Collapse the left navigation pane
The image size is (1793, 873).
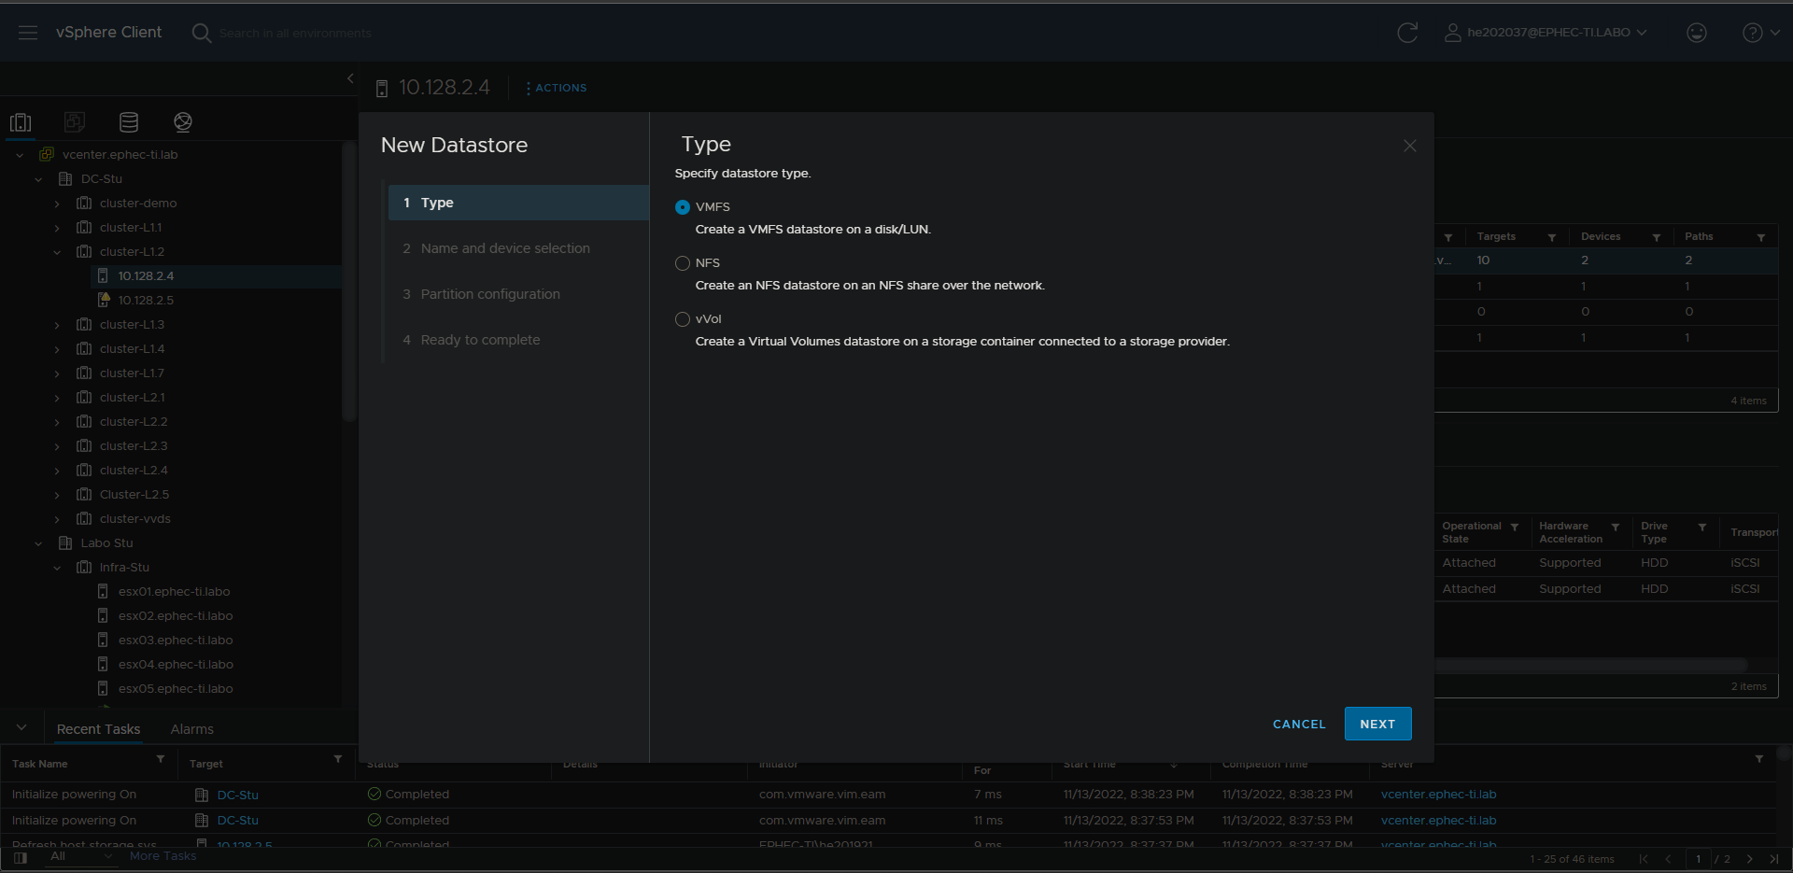(350, 78)
